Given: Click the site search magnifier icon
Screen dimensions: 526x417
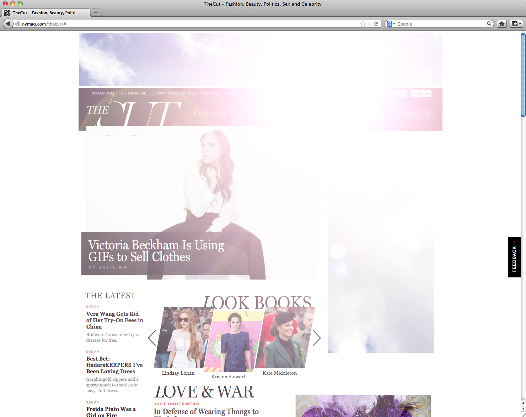Looking at the screenshot, I should pos(428,114).
